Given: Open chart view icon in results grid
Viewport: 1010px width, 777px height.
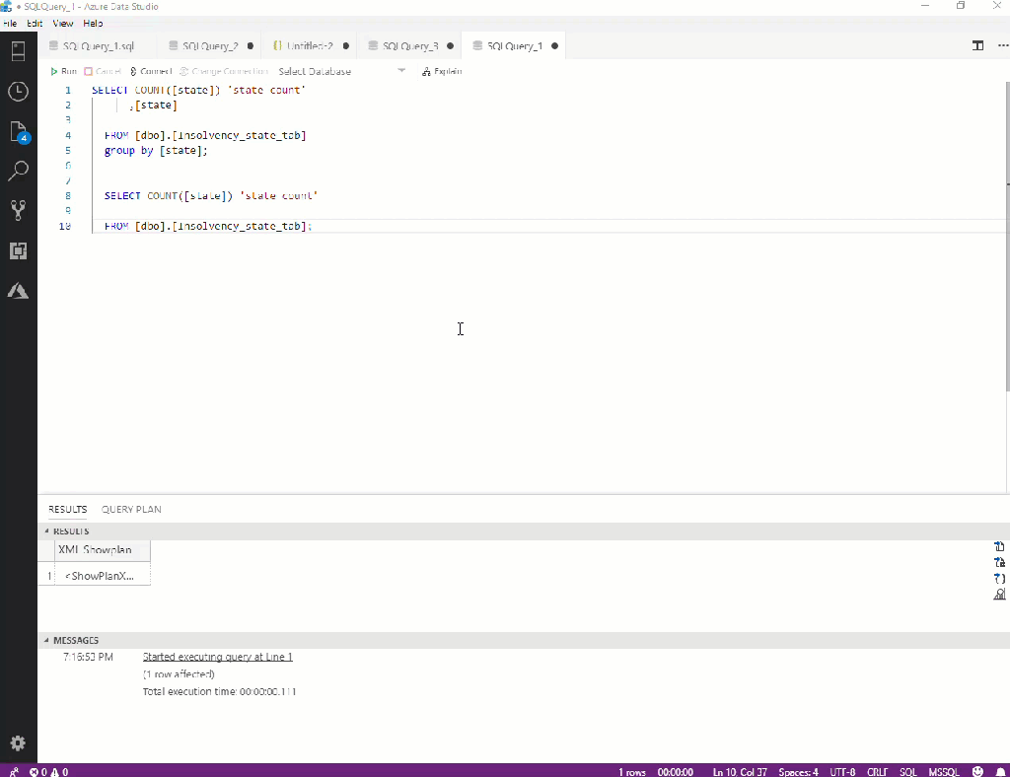Looking at the screenshot, I should click(999, 595).
